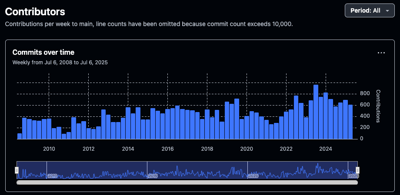Click the 800 y-axis tick label

(x=364, y=93)
